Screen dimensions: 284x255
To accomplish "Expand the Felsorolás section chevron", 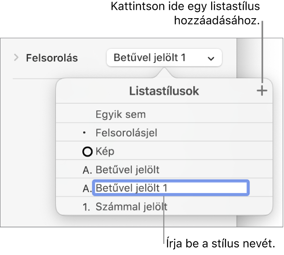I will click(x=16, y=58).
